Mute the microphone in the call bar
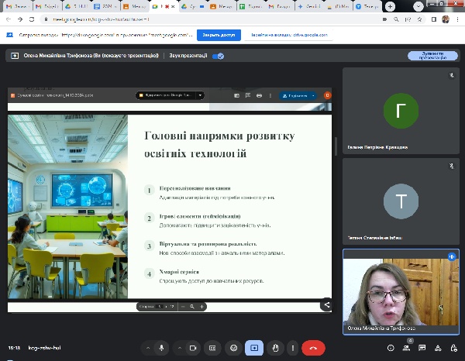Viewport: 465px width, 361px height. (161, 349)
